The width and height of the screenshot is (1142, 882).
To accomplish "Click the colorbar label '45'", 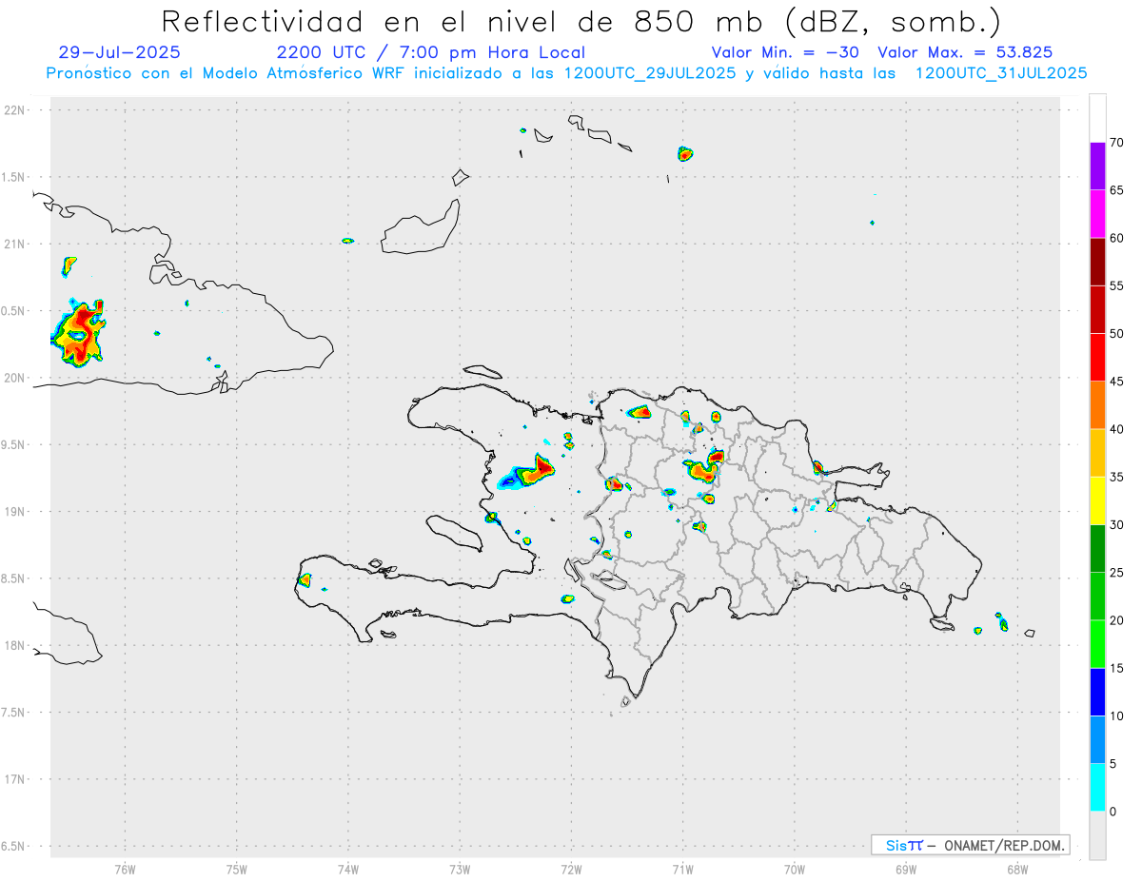I will click(1117, 382).
